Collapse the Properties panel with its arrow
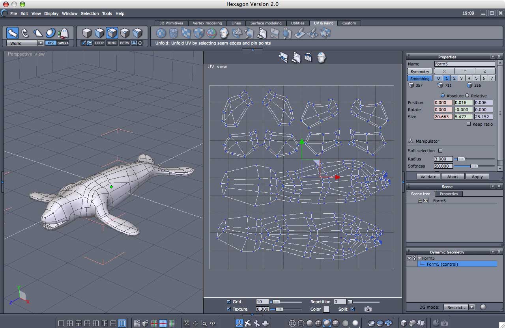The height and width of the screenshot is (328, 505). pyautogui.click(x=493, y=57)
